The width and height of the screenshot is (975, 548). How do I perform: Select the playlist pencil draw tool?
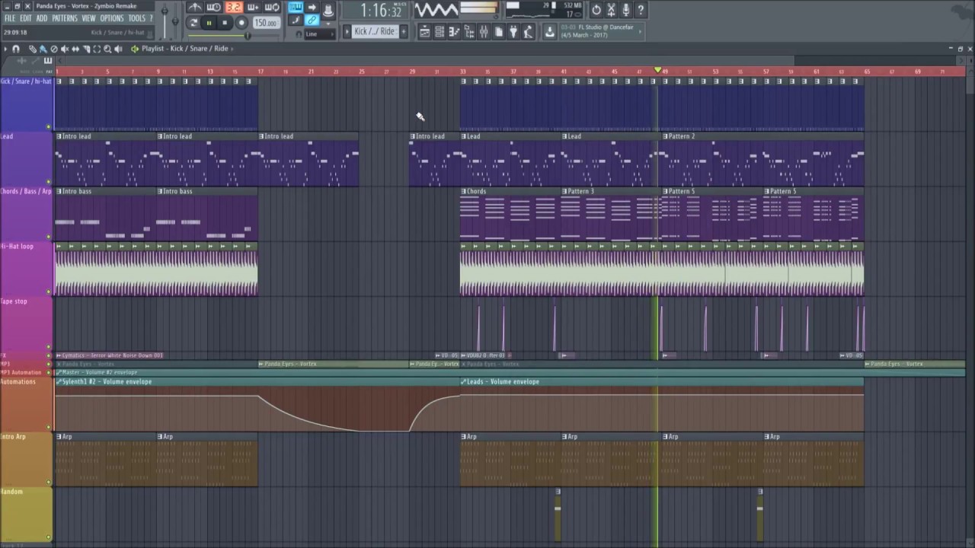32,49
